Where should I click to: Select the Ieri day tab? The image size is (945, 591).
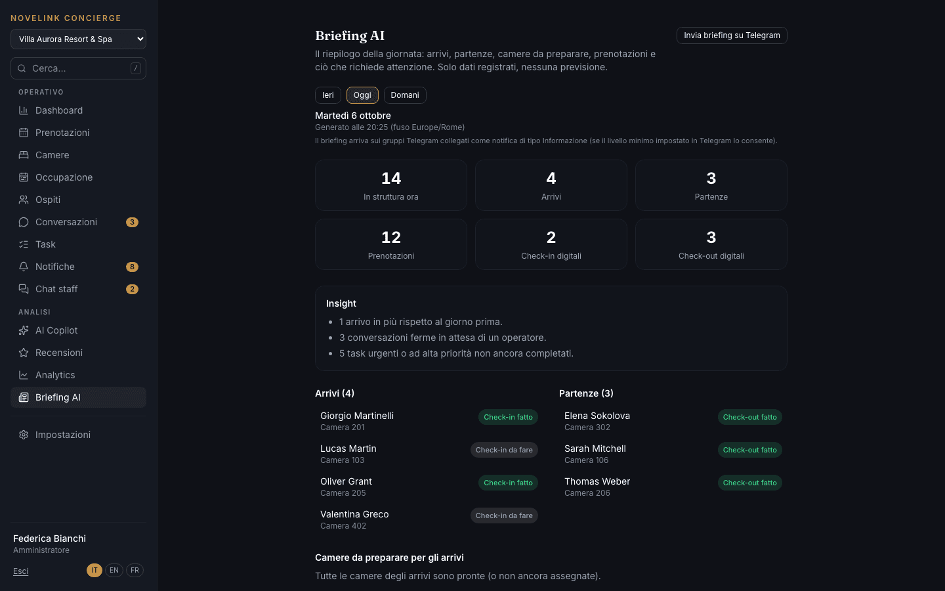(x=328, y=95)
